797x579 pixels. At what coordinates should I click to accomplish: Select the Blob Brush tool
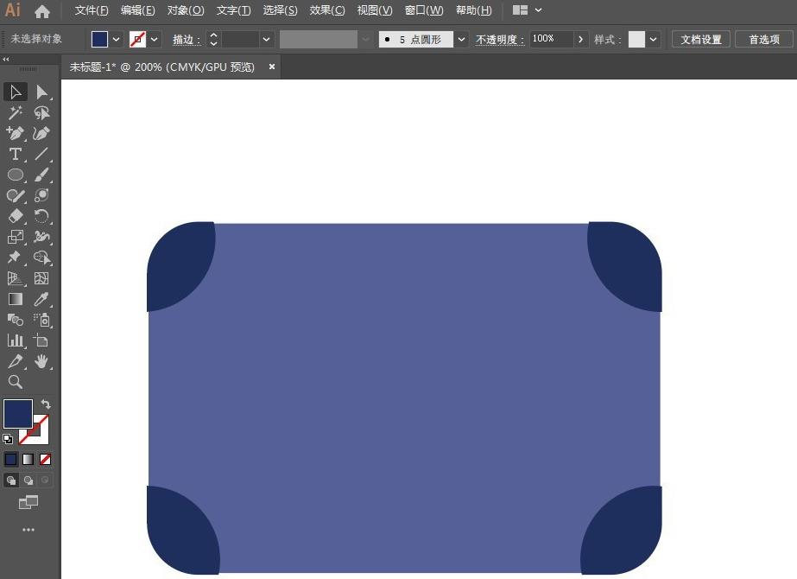41,195
